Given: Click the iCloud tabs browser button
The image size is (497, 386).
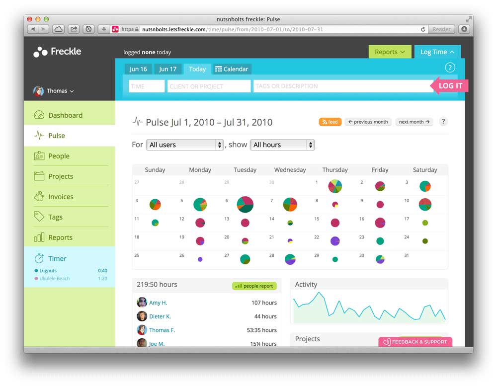Looking at the screenshot, I should (58, 29).
